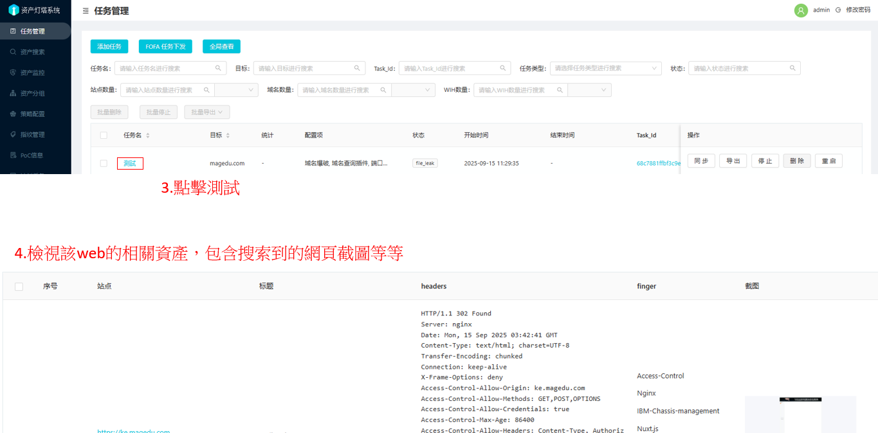Screen dimensions: 878x433
Task: Collapse the sidebar with the hamburger icon
Action: pyautogui.click(x=86, y=11)
